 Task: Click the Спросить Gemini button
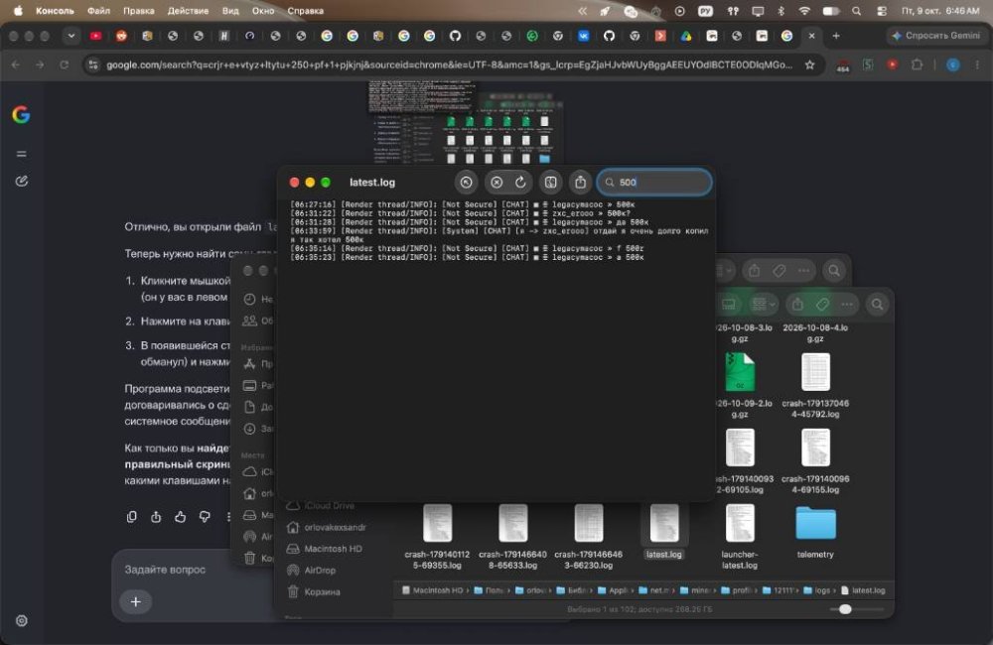click(935, 36)
